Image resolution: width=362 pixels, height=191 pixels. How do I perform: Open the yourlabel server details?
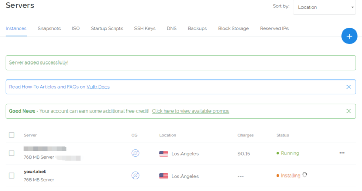click(x=35, y=172)
